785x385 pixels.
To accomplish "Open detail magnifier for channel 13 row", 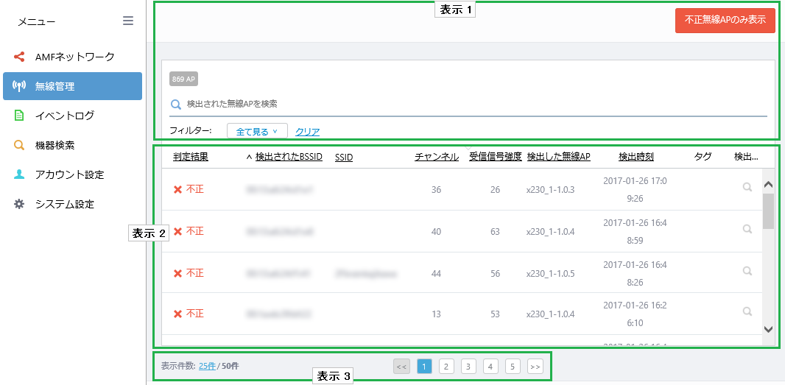I will [747, 311].
